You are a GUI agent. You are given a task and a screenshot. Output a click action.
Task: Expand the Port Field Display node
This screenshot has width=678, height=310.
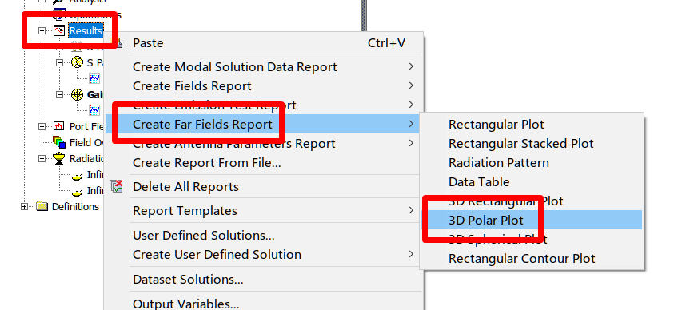click(42, 127)
